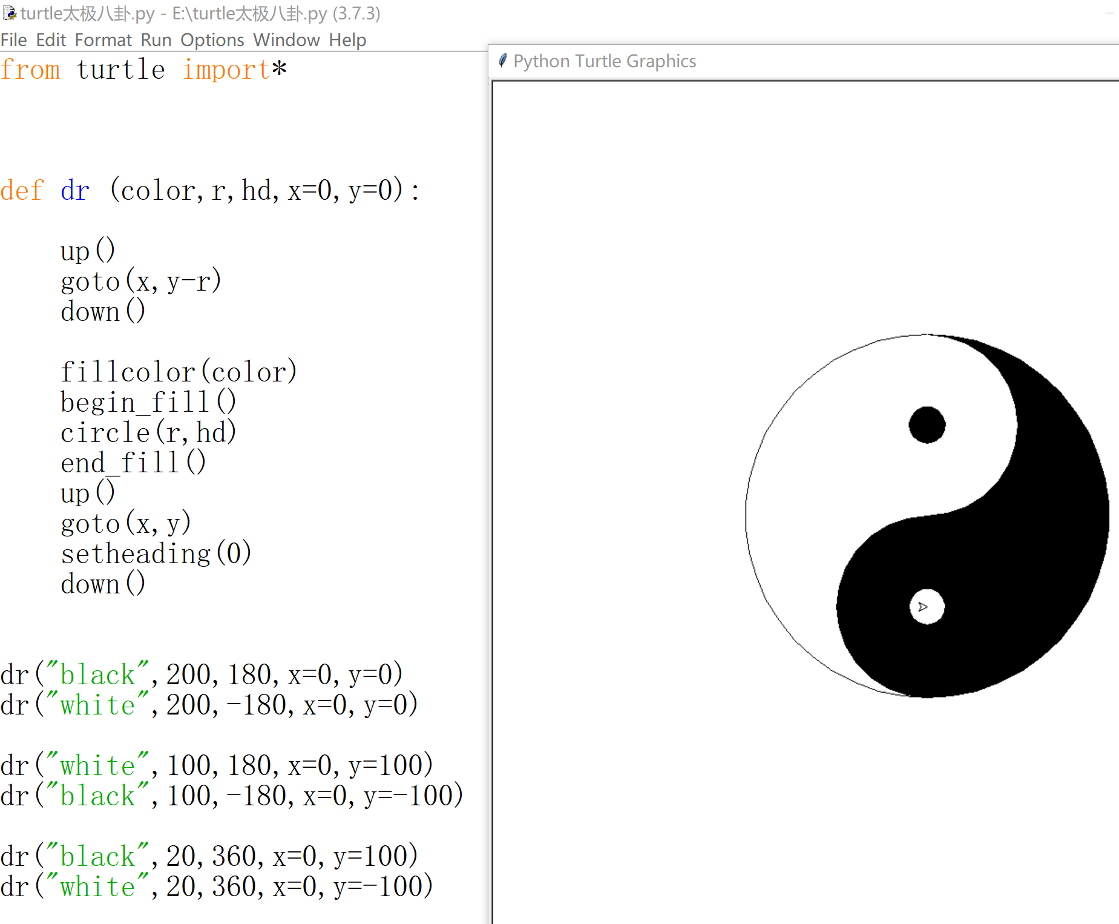Click the small black dot in the yin-yang

pos(927,425)
